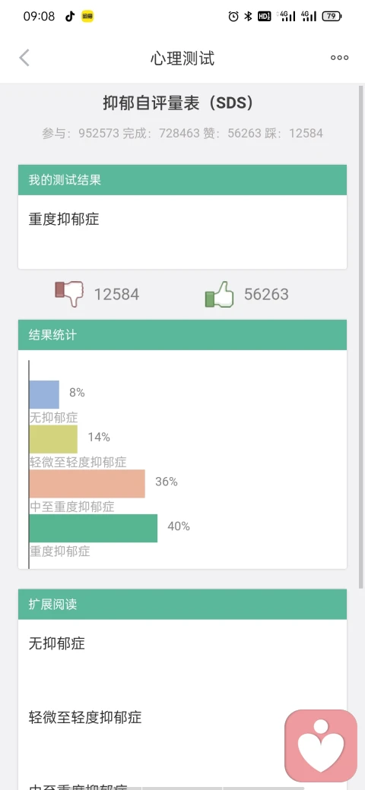The width and height of the screenshot is (365, 790).
Task: Tap the thumbs-up like icon
Action: (x=219, y=294)
